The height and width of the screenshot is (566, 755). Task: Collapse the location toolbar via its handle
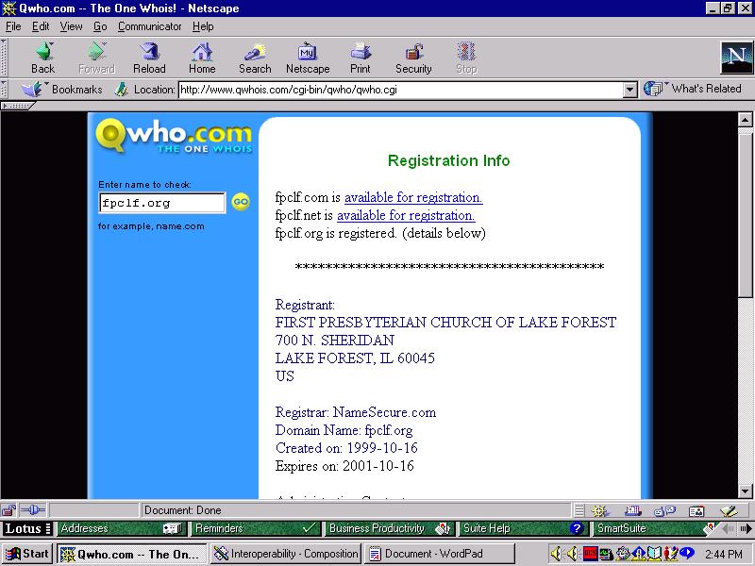pyautogui.click(x=4, y=90)
